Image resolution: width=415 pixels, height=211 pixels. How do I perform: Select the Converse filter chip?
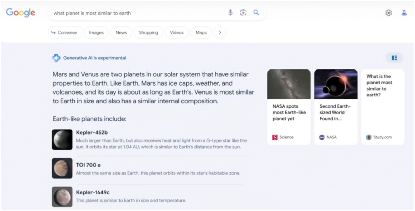[x=65, y=33]
